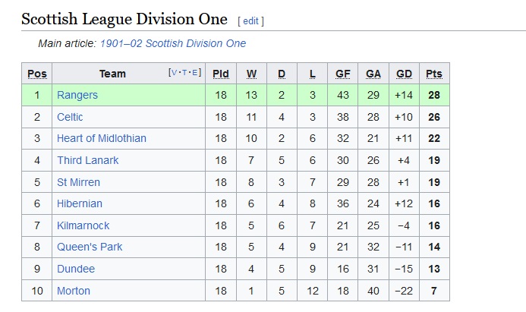Open the Heart of Midlothian link
Image resolution: width=526 pixels, height=312 pixels.
pos(102,139)
